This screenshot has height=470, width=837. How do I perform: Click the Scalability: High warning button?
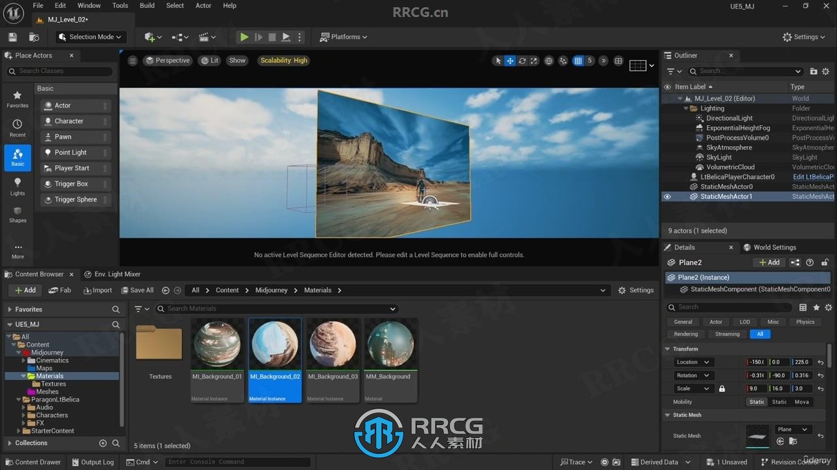click(284, 61)
